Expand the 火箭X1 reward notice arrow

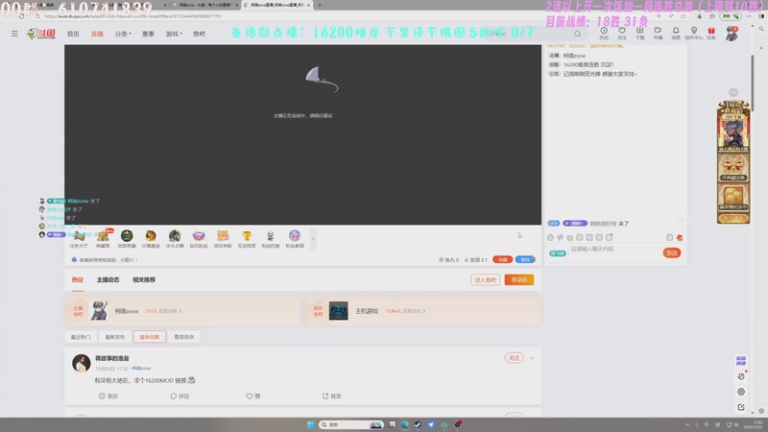click(136, 260)
